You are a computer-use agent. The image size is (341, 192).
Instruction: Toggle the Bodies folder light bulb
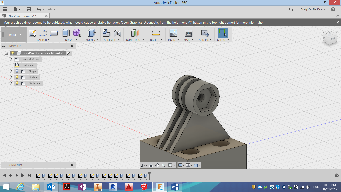pos(17,77)
